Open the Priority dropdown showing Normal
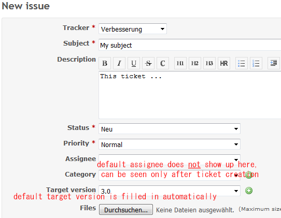This screenshot has height=218, width=281. coord(170,144)
